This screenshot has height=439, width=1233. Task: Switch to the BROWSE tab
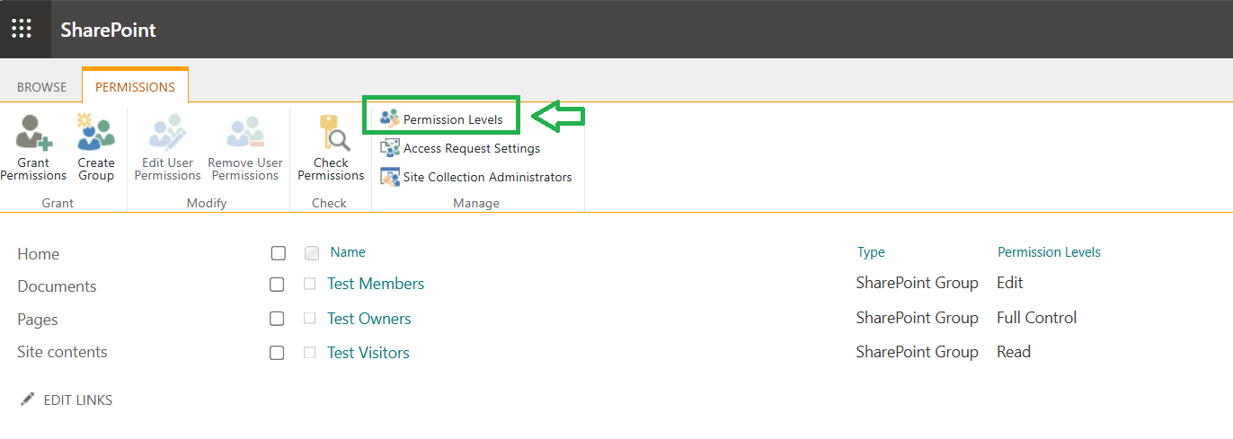[x=42, y=87]
